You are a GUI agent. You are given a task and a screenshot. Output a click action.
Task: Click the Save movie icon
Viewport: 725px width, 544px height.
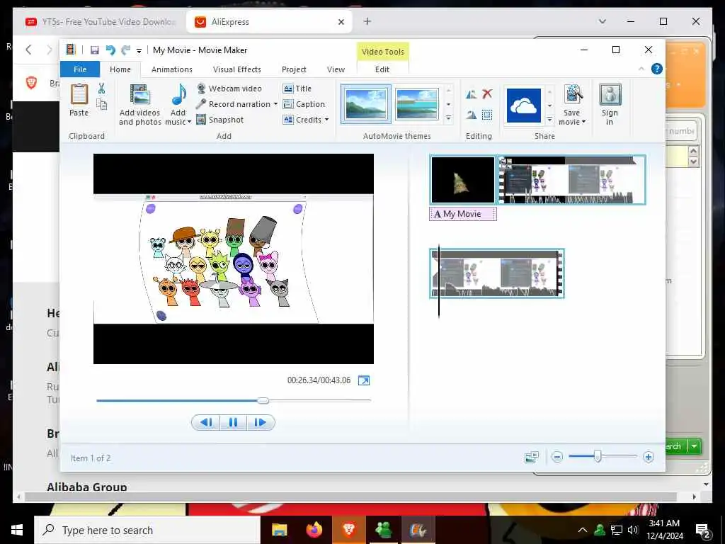point(572,94)
